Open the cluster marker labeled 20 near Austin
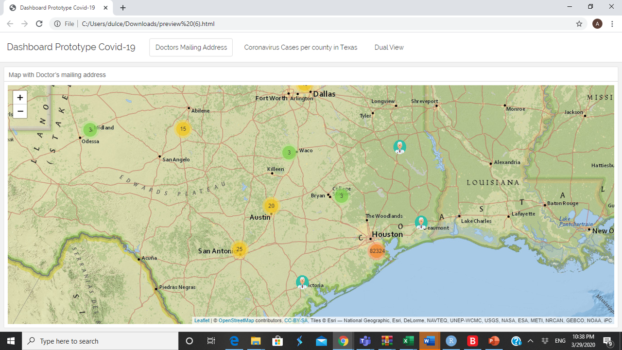 pos(271,206)
